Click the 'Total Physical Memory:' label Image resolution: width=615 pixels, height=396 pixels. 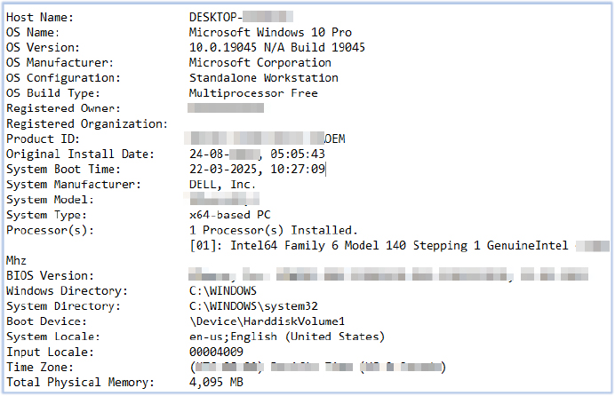point(80,383)
